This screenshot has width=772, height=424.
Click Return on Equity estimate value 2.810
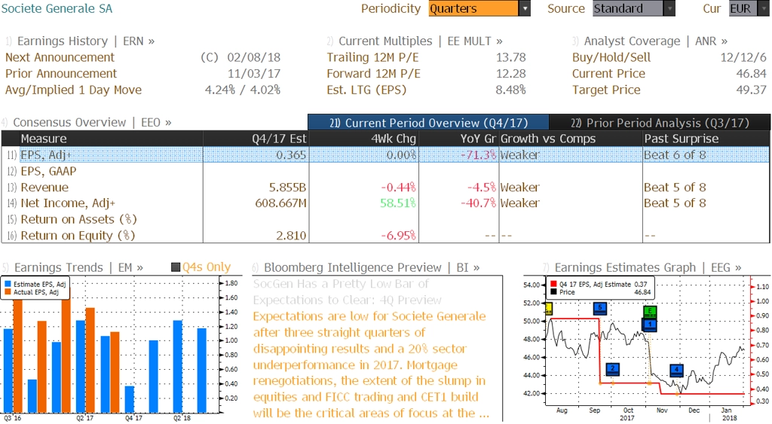click(x=291, y=236)
